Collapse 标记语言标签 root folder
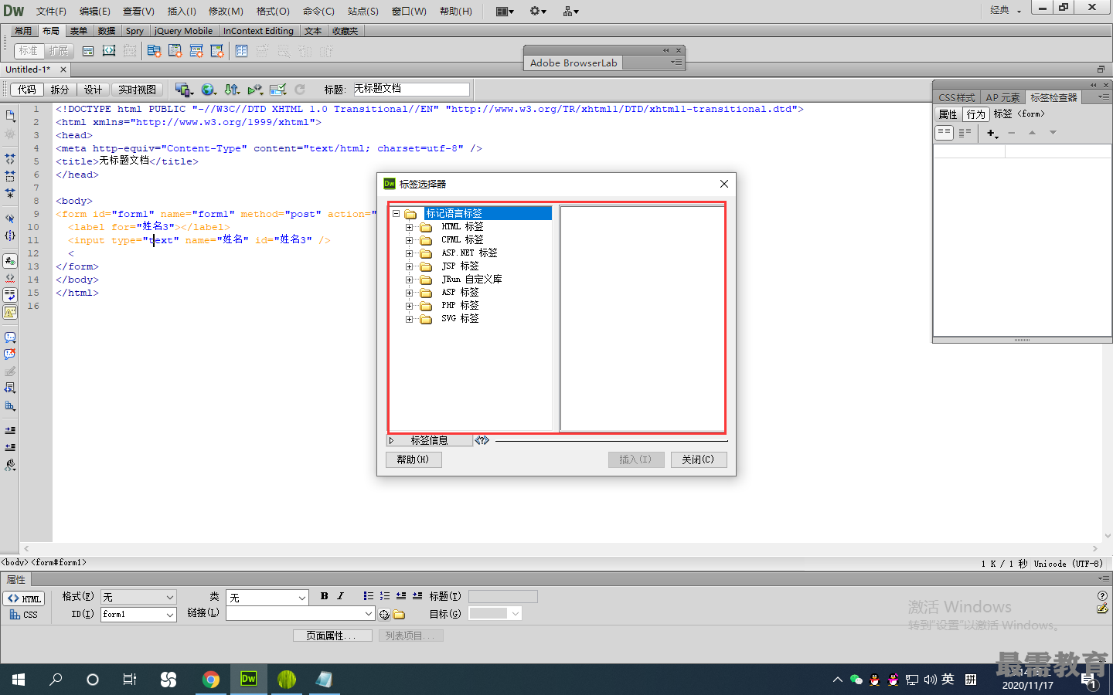 coord(396,214)
